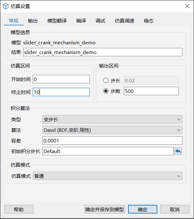
Task: Switch to the 输出 tab
Action: pyautogui.click(x=33, y=21)
